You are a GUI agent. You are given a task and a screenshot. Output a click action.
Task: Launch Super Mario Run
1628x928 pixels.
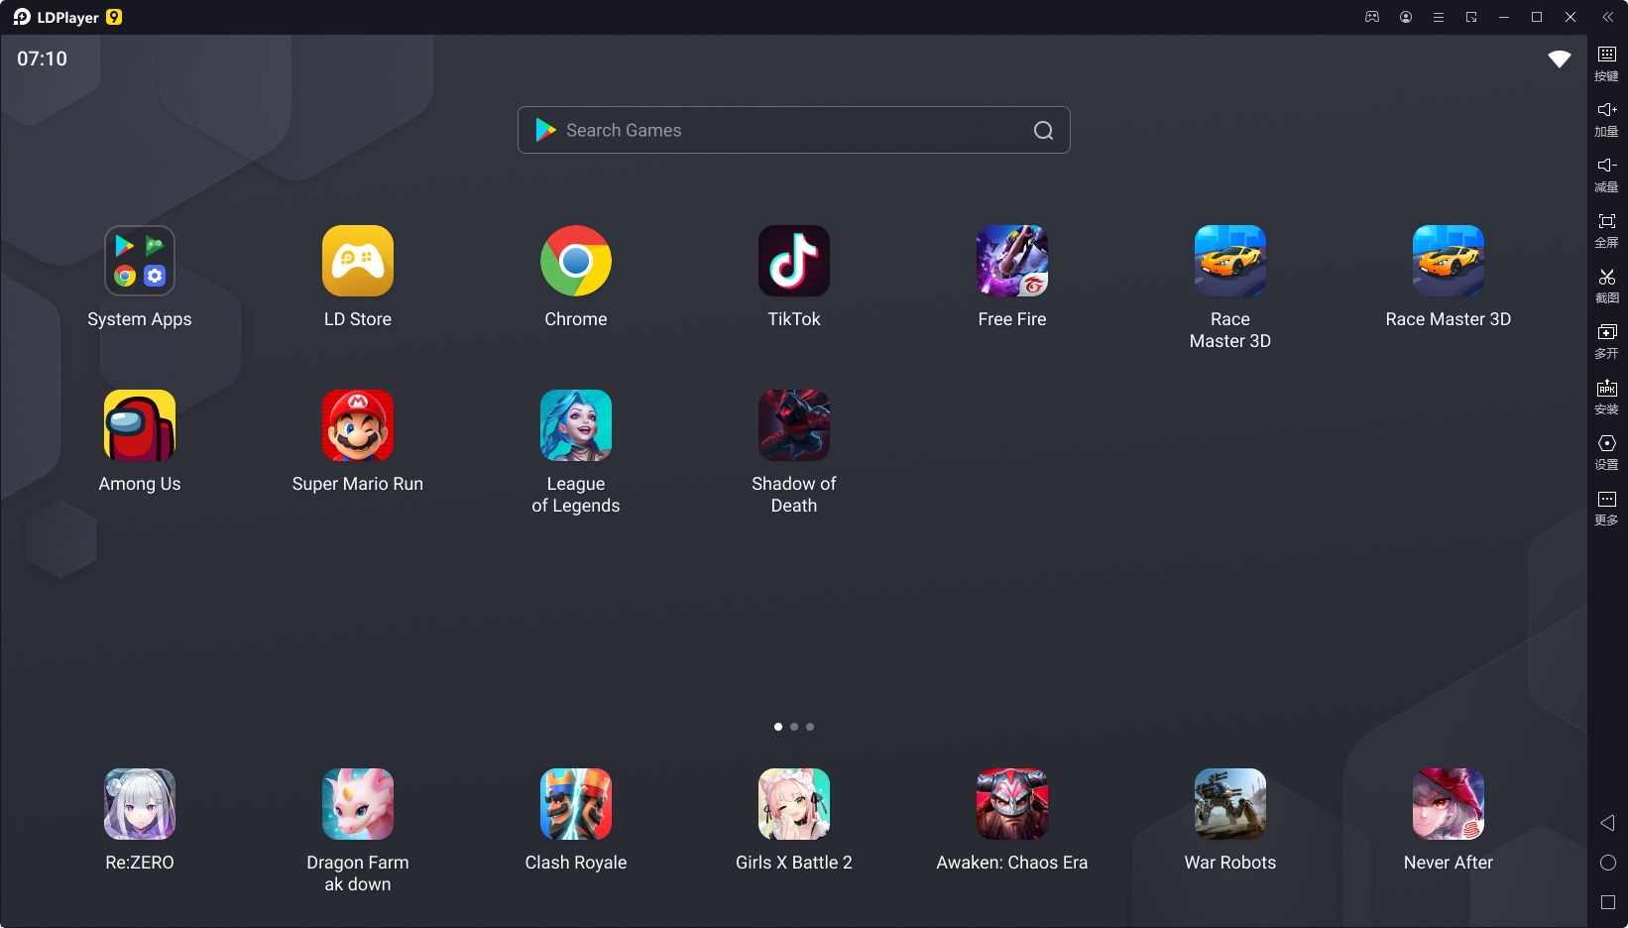tap(358, 425)
